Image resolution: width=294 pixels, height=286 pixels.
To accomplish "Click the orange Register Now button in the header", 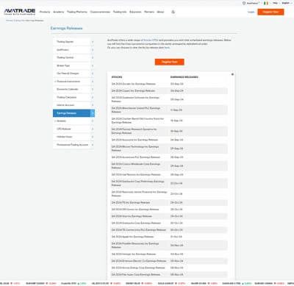I will 270,12.
